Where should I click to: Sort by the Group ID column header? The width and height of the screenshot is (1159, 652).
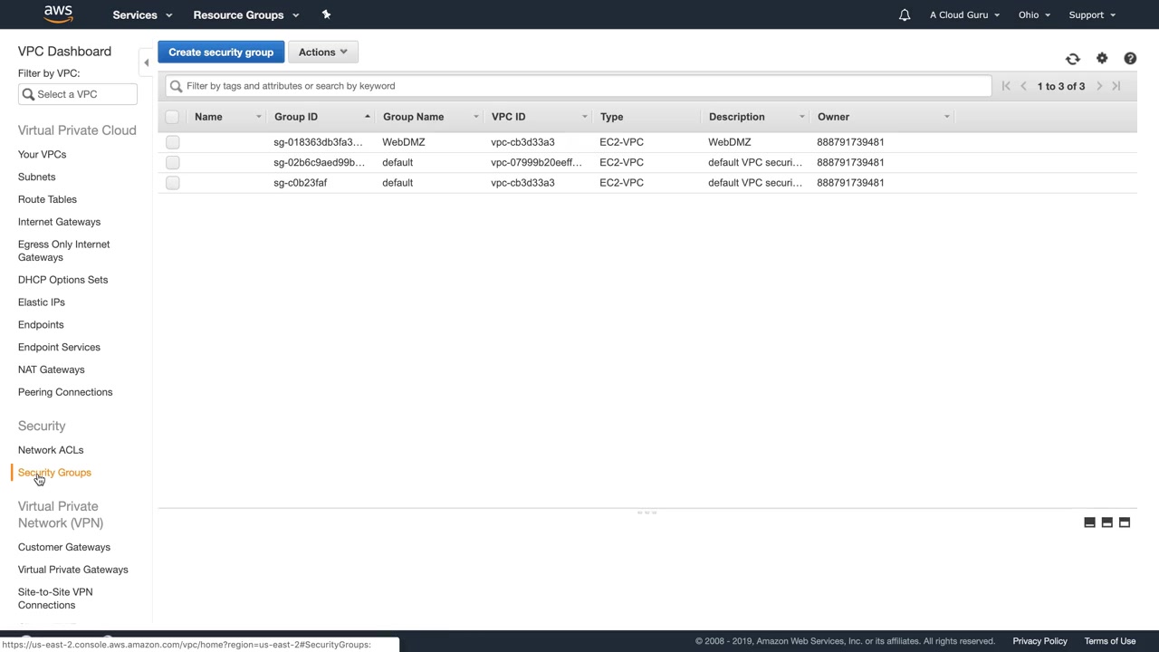point(296,117)
